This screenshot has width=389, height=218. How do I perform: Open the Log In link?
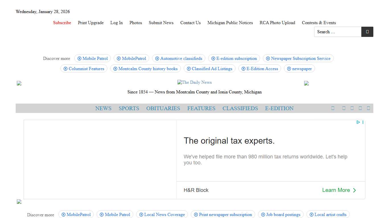[x=116, y=23]
